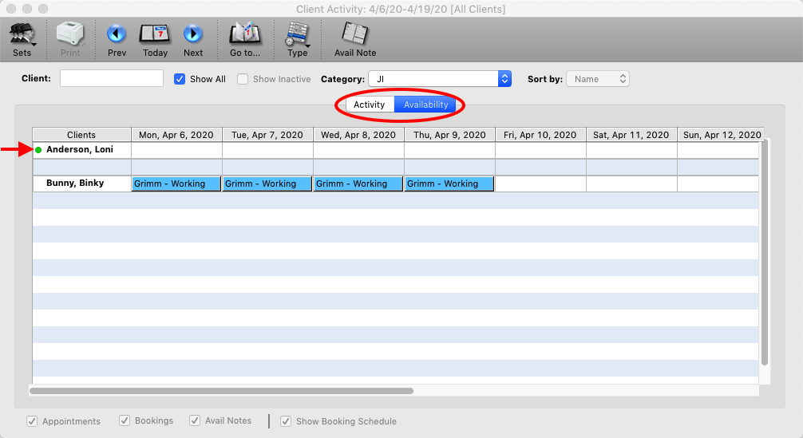Click the Wed, Apr 8, 2020 column header
Screen dimensions: 803x438
tap(358, 135)
